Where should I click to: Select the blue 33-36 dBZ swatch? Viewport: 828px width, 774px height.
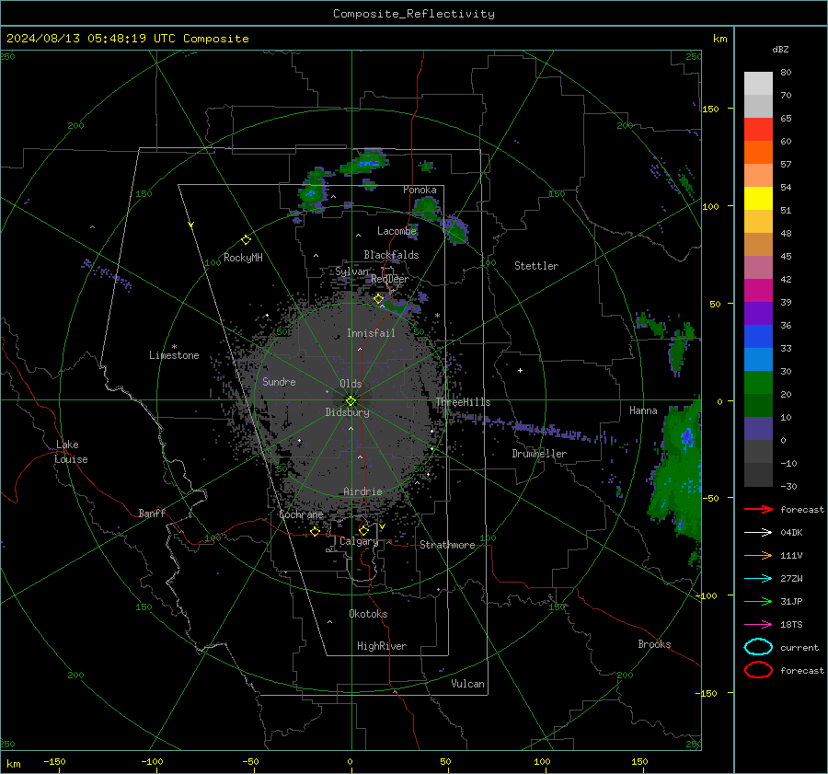click(x=758, y=337)
